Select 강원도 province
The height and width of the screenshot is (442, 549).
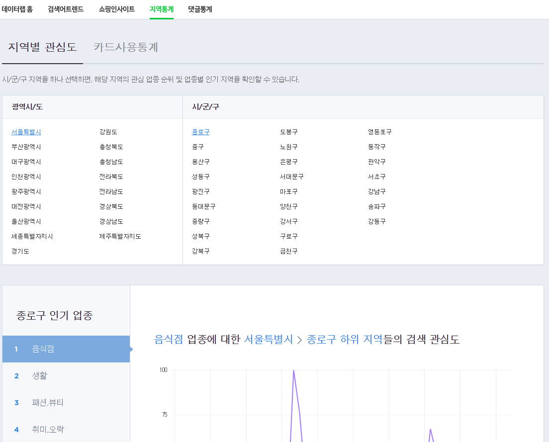(108, 132)
